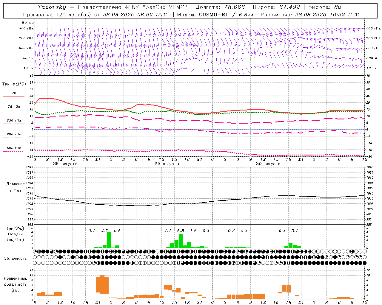
Task: Select the red 2м legend line sample
Action: coord(14,97)
